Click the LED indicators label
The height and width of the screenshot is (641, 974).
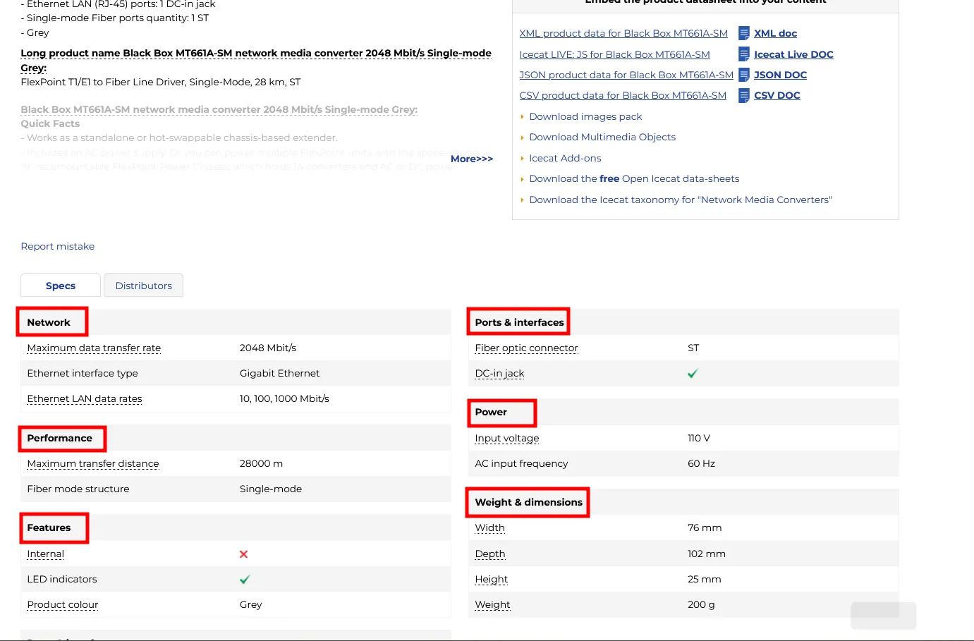pos(62,579)
